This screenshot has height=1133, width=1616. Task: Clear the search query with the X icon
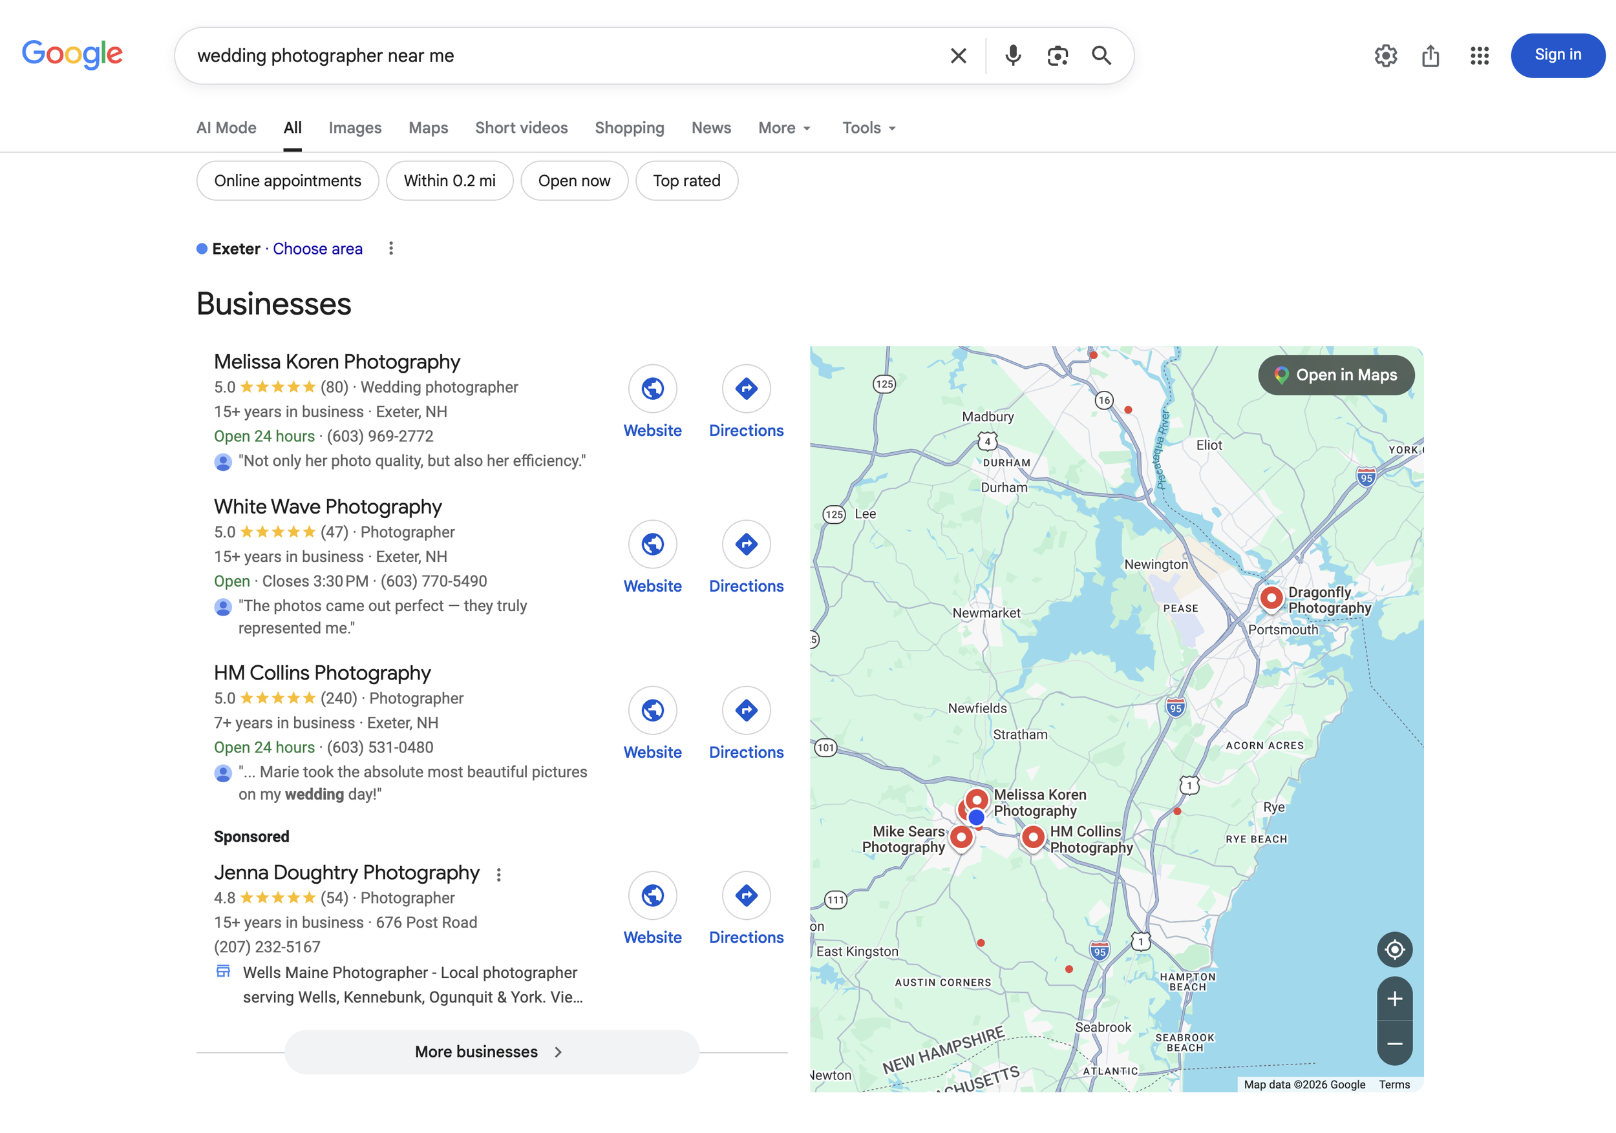click(x=958, y=56)
